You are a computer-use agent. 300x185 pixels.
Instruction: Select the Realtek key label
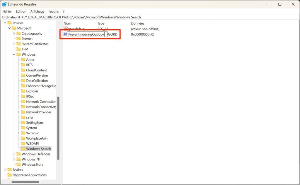pyautogui.click(x=18, y=170)
